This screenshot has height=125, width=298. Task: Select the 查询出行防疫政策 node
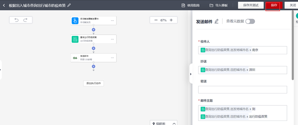click(93, 39)
